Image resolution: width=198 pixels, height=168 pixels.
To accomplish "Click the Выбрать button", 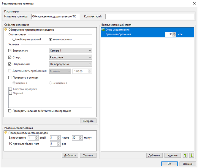I will point(88,121).
